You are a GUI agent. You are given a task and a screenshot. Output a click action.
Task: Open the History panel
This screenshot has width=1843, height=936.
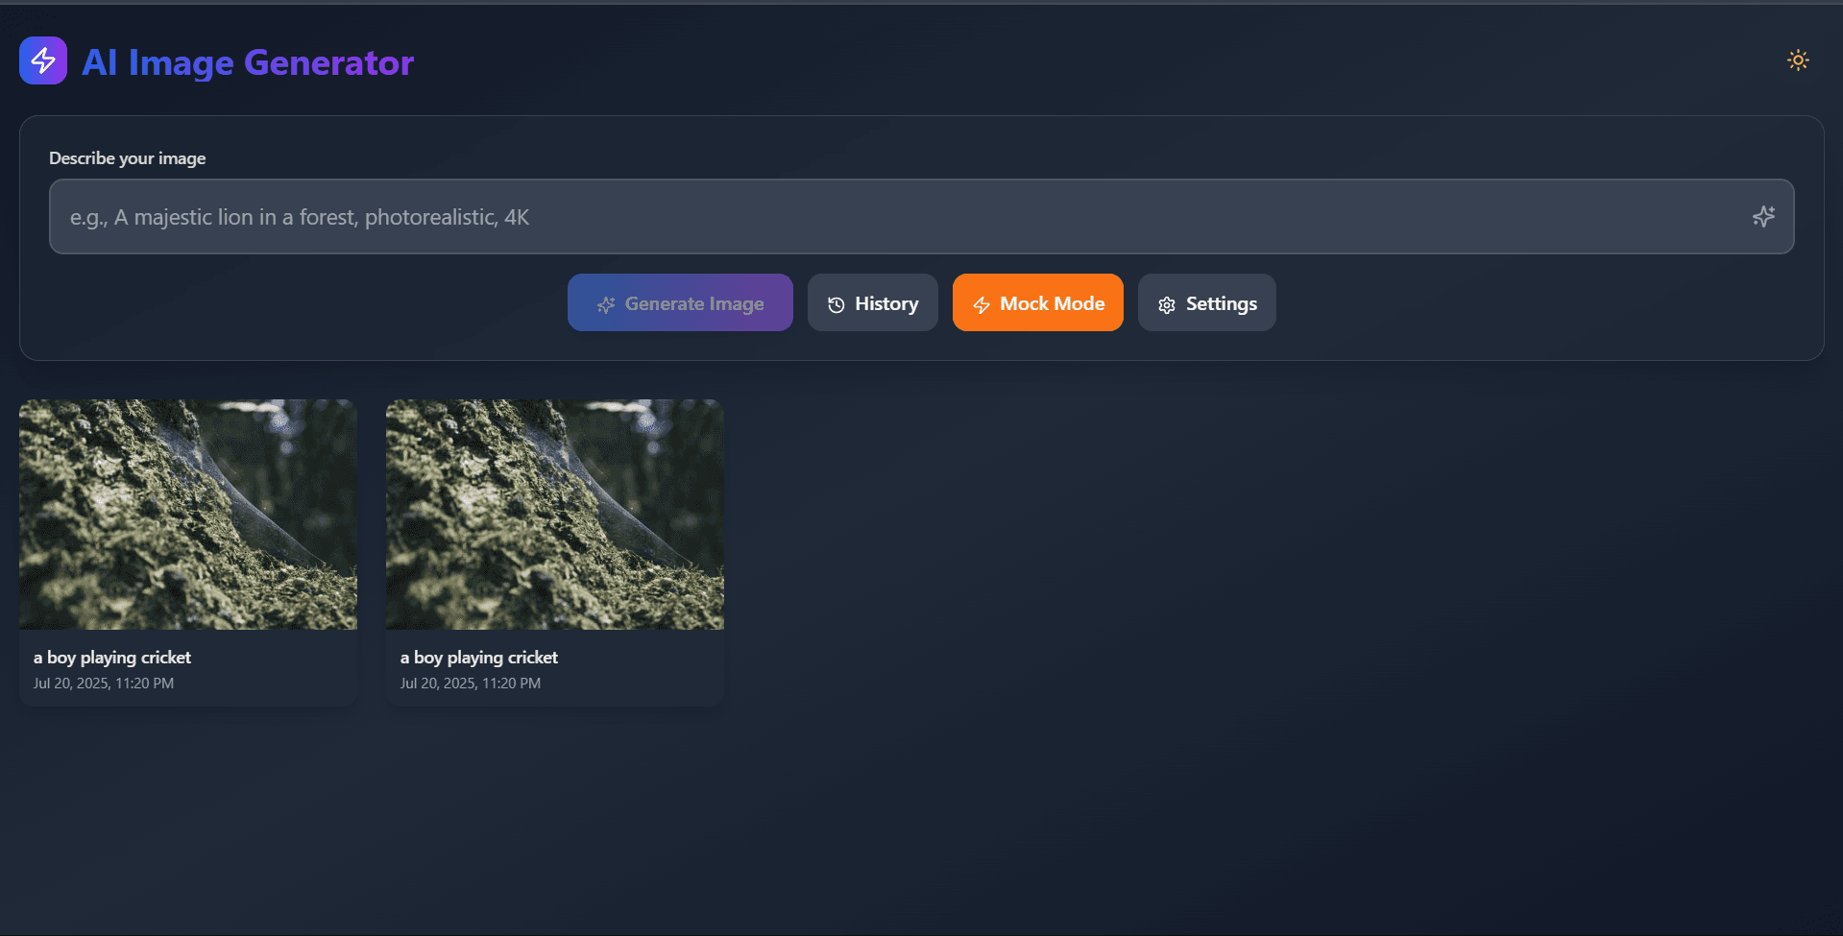(872, 303)
